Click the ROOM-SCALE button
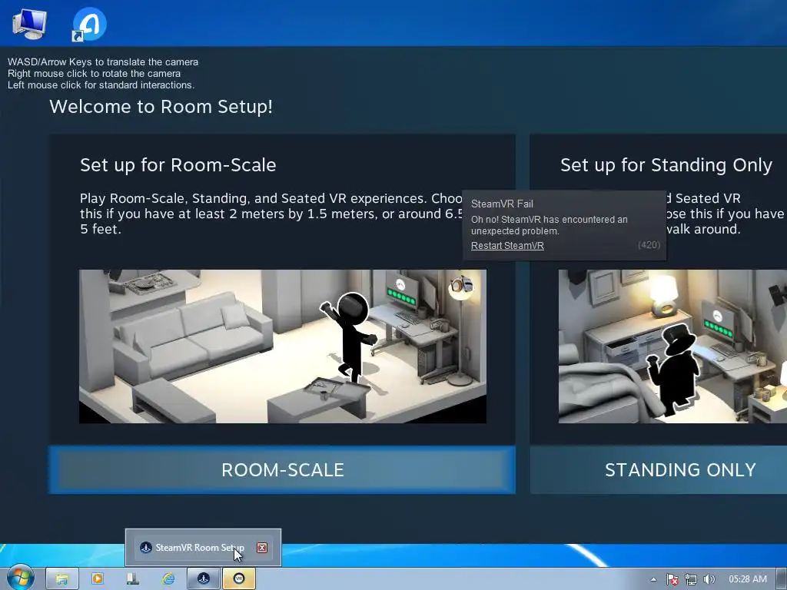787x590 pixels. tap(282, 469)
